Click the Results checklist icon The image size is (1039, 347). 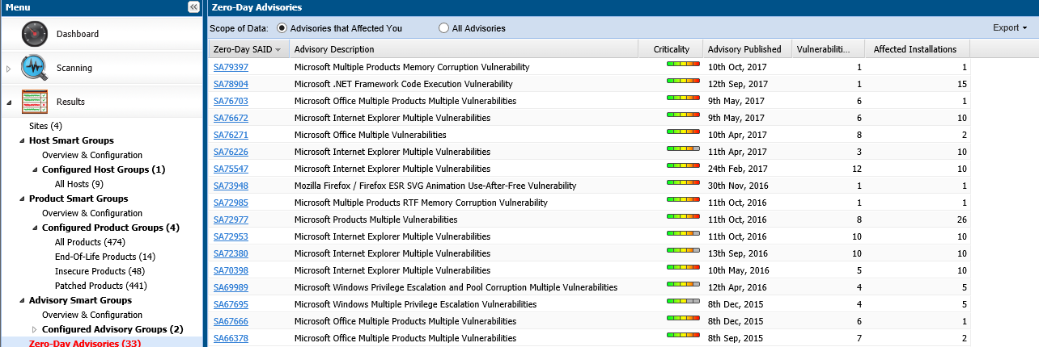click(35, 102)
